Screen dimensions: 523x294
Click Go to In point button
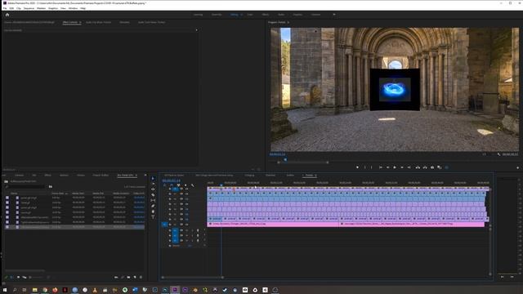380,167
